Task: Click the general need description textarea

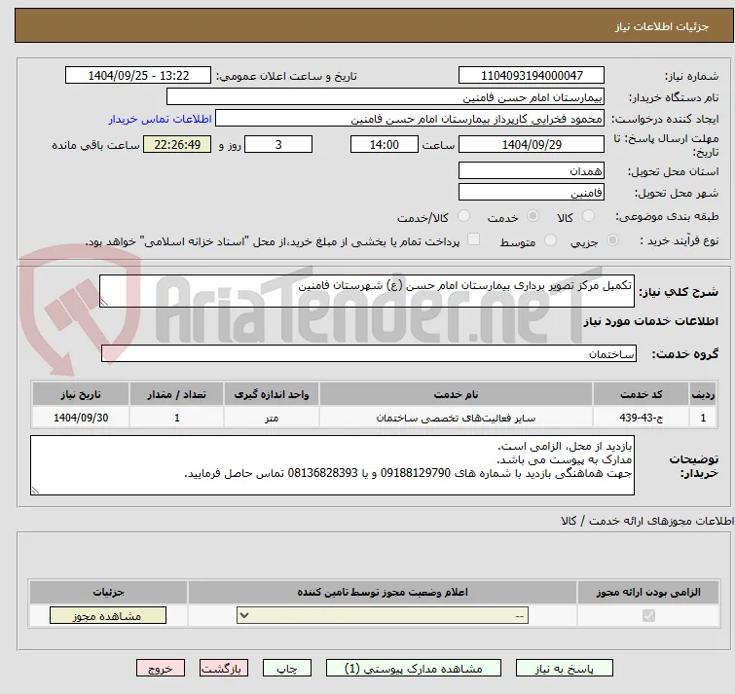Action: coord(367,291)
